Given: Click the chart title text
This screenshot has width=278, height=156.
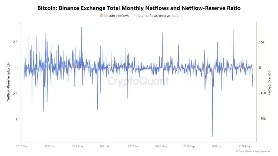Looking at the screenshot, I should [139, 8].
